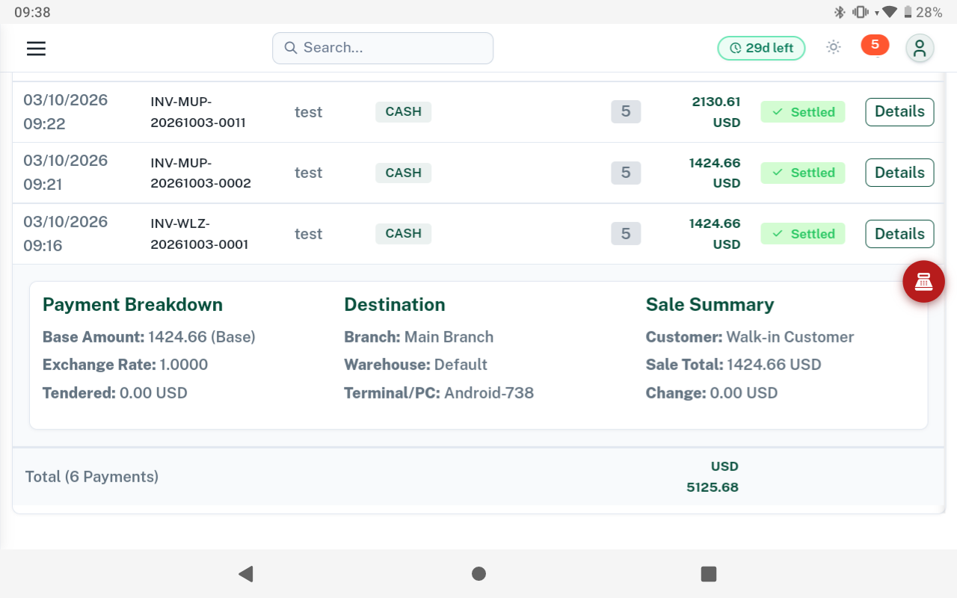
Task: Click the 2130.61 USD amount
Action: 716,112
